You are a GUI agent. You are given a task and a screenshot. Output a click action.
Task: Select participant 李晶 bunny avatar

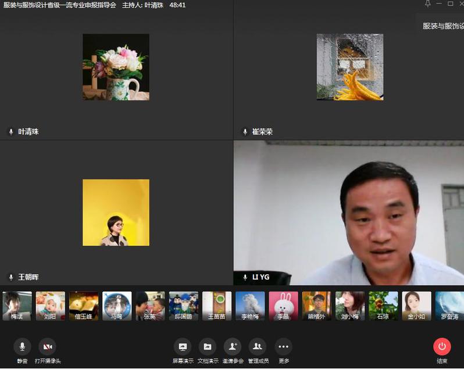tap(283, 306)
